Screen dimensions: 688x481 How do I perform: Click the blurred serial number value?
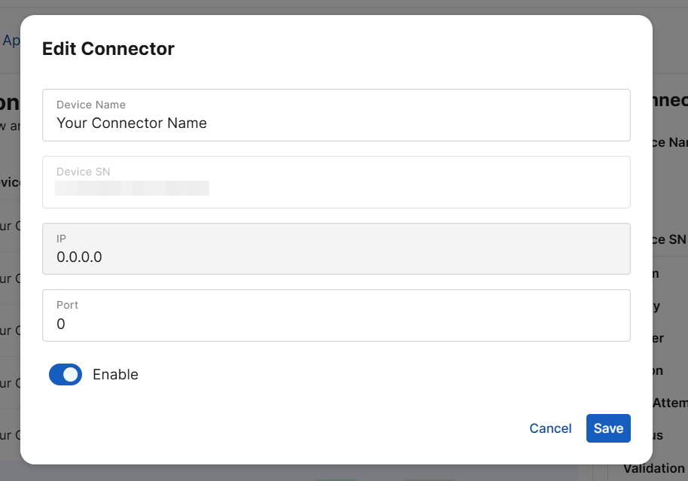click(132, 188)
